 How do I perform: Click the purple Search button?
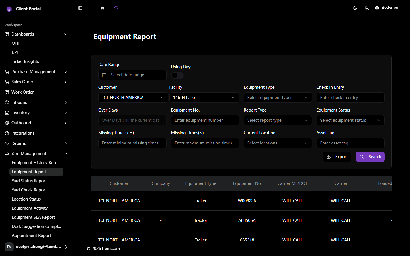click(x=370, y=157)
